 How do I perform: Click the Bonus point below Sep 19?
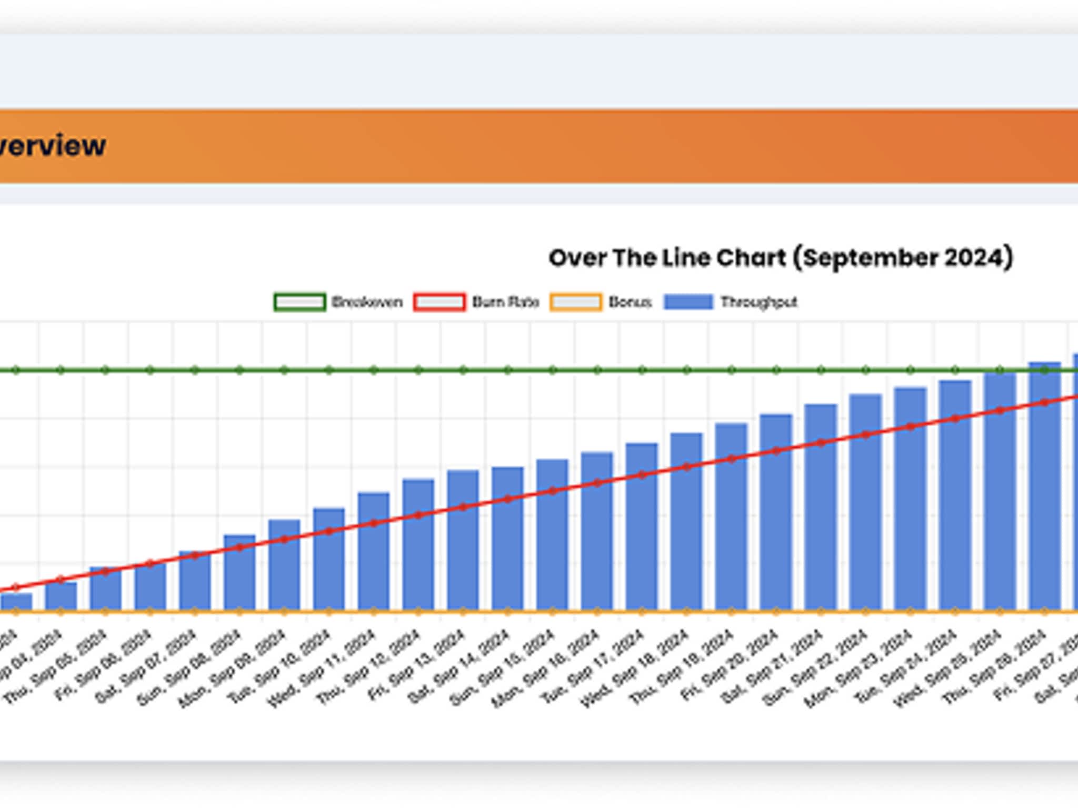pos(732,611)
